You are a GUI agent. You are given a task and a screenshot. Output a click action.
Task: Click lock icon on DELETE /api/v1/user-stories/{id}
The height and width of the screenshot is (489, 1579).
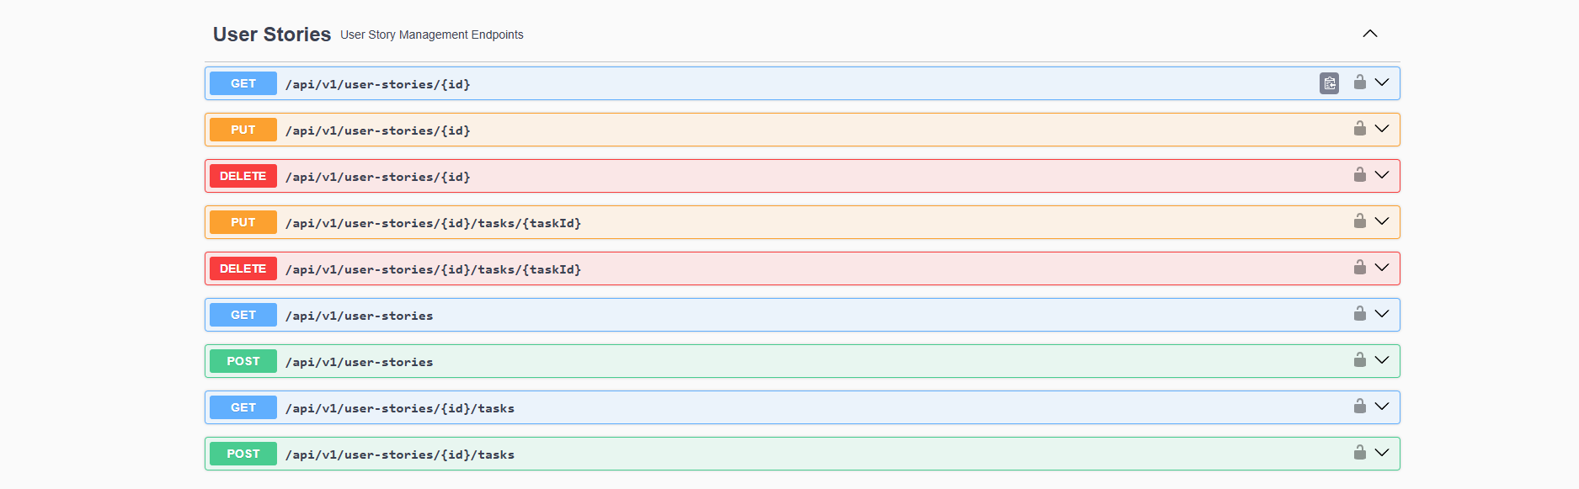[x=1360, y=174]
